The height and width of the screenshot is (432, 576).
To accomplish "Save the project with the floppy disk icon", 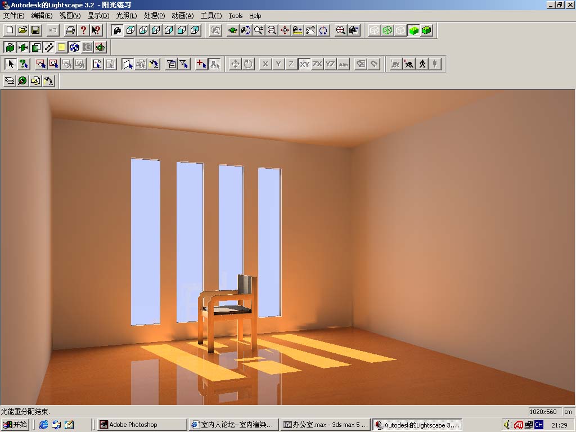I will point(35,30).
